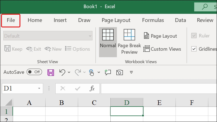This screenshot has width=217, height=122.
Task: Customize Quick Access Toolbar dropdown
Action: click(x=131, y=72)
